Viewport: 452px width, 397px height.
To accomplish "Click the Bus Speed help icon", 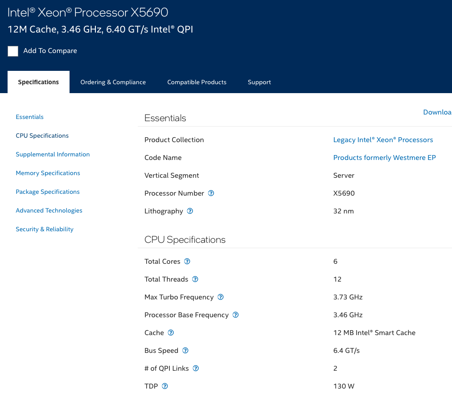I will coord(185,351).
